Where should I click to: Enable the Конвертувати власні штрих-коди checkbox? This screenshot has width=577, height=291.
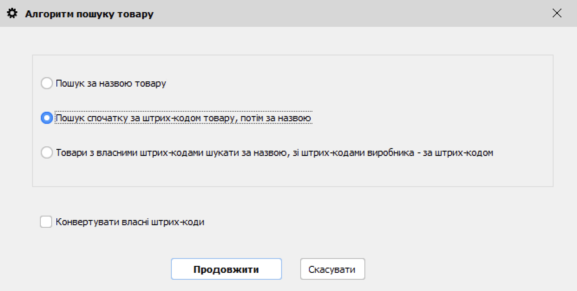point(47,222)
